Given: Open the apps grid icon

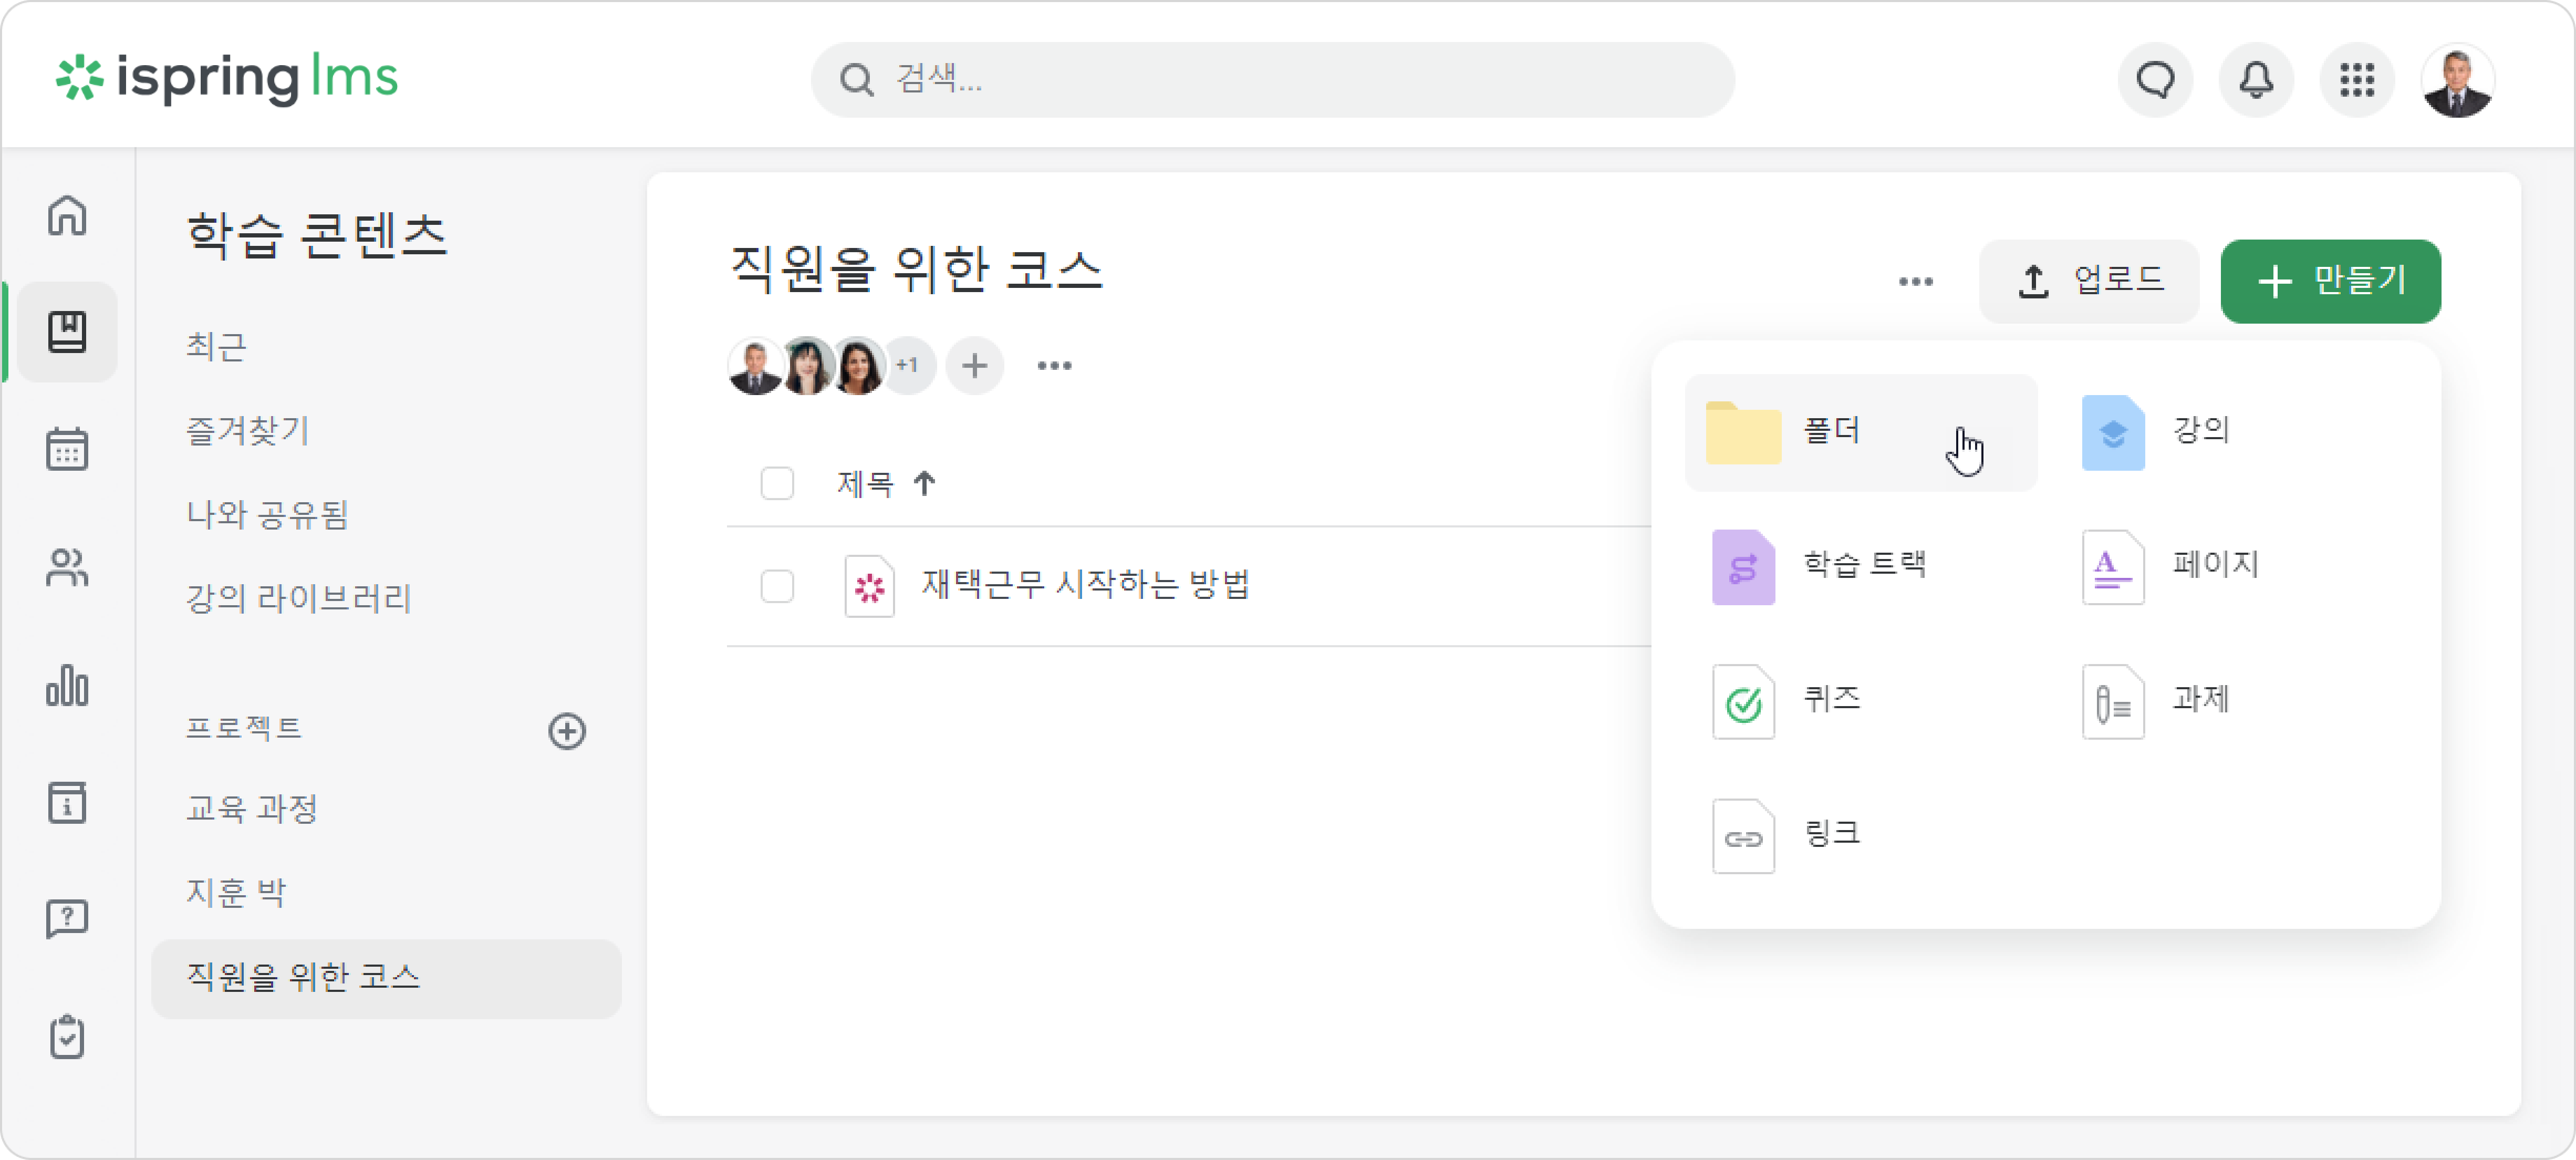Looking at the screenshot, I should click(x=2357, y=79).
